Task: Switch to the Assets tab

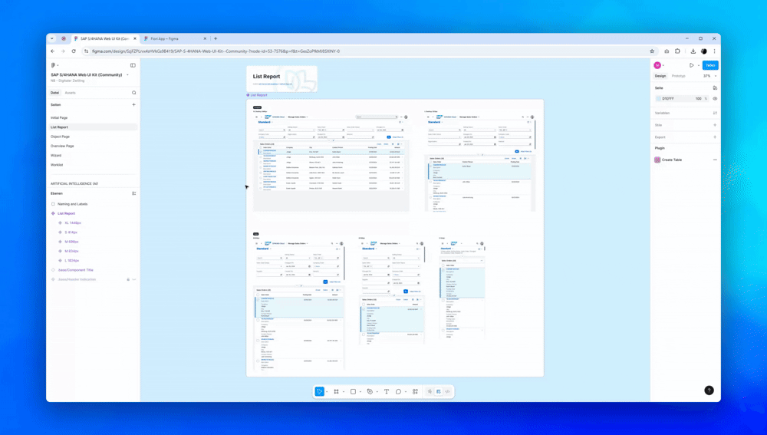Action: pyautogui.click(x=71, y=93)
